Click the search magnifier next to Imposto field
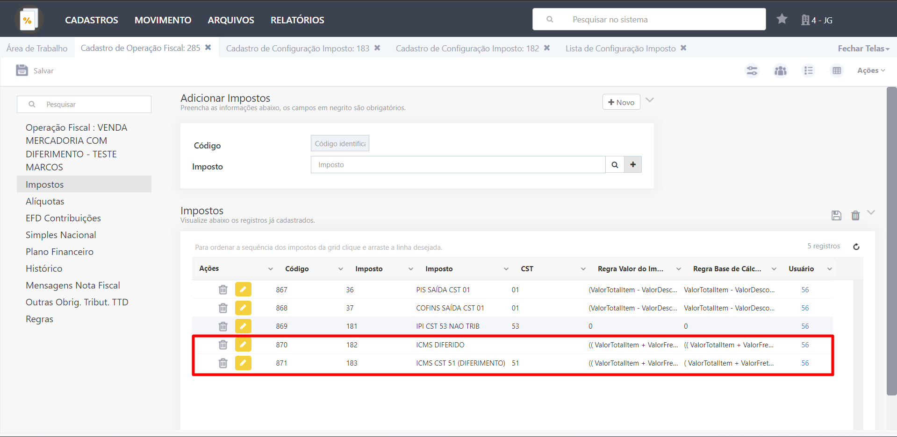Screen dimensions: 897x437 (615, 165)
